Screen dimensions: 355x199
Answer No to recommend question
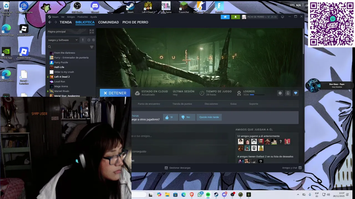pos(187,117)
